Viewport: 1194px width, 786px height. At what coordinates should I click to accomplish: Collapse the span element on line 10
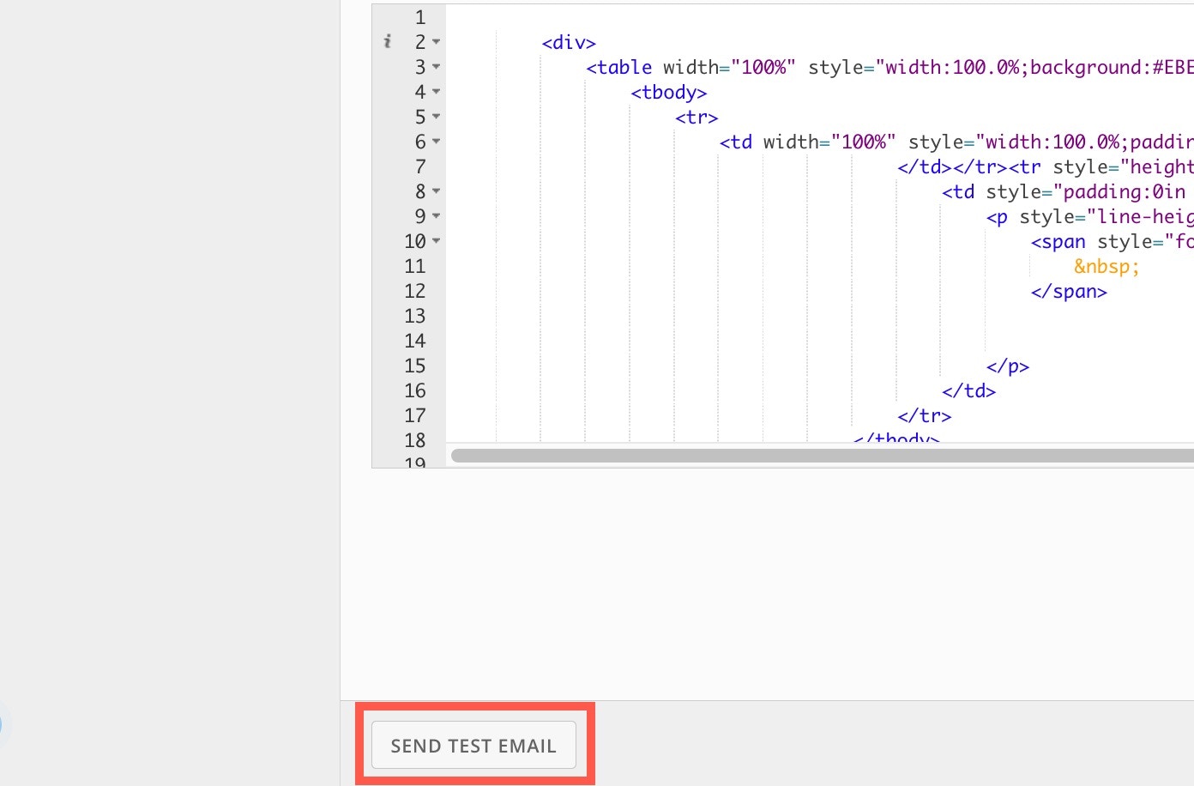pyautogui.click(x=435, y=241)
